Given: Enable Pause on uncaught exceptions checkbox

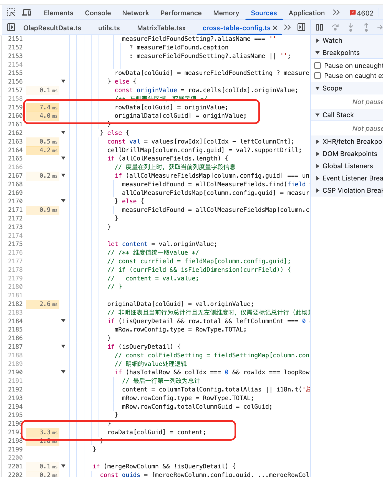Looking at the screenshot, I should click(318, 66).
